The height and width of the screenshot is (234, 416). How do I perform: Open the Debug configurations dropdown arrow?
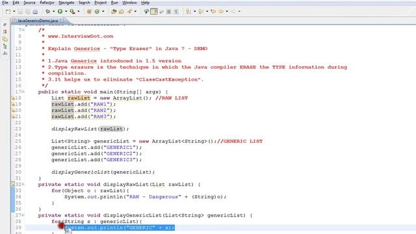pos(53,12)
